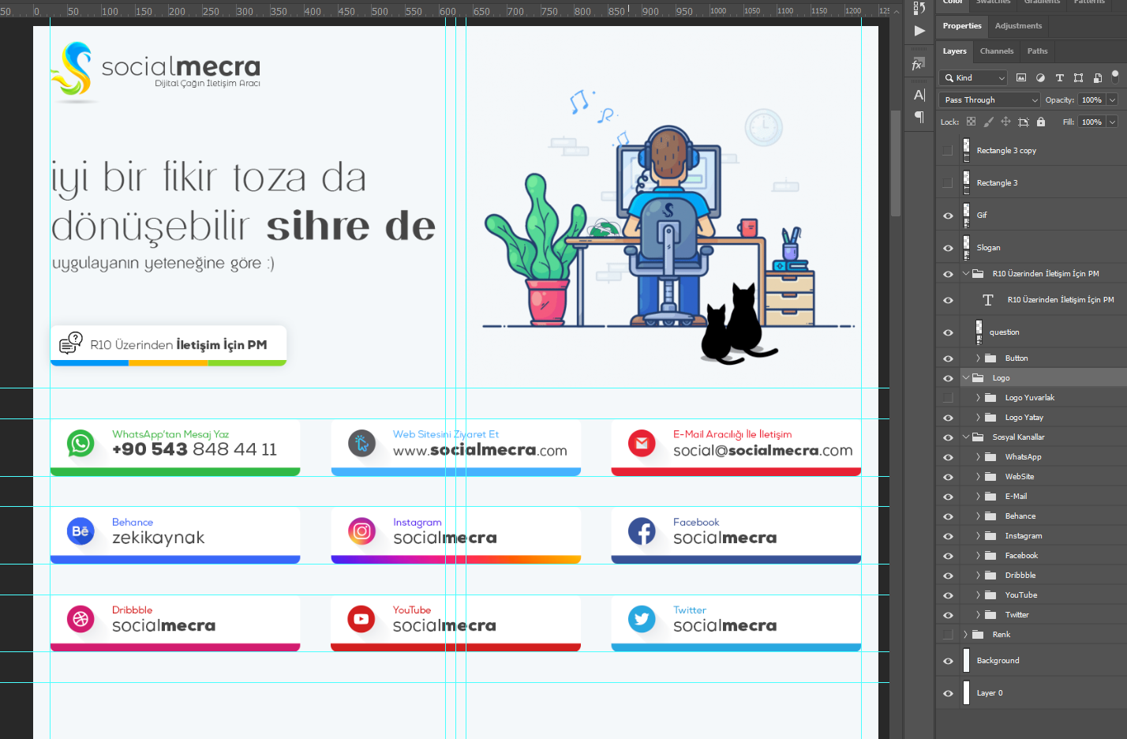The height and width of the screenshot is (739, 1127).
Task: Lock transparent pixels checkerboard icon
Action: pyautogui.click(x=971, y=122)
